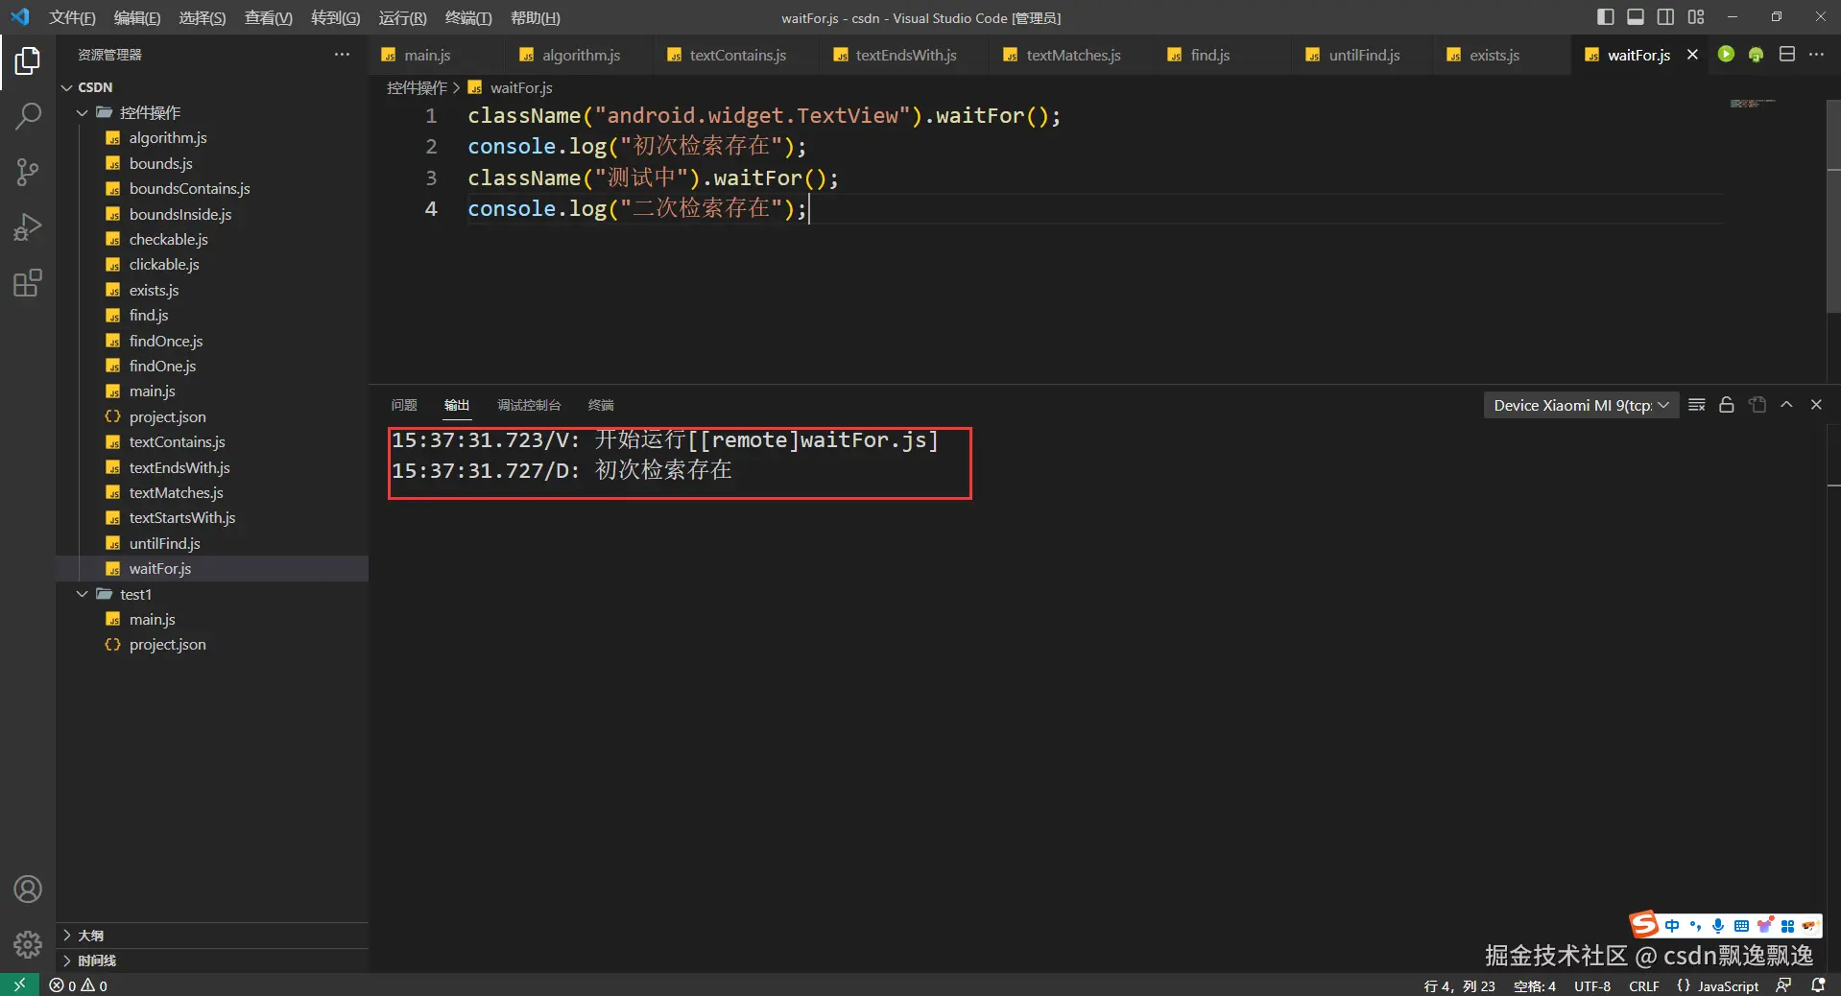Click the green Run script icon
Screen dimensions: 1841x996
(1726, 55)
